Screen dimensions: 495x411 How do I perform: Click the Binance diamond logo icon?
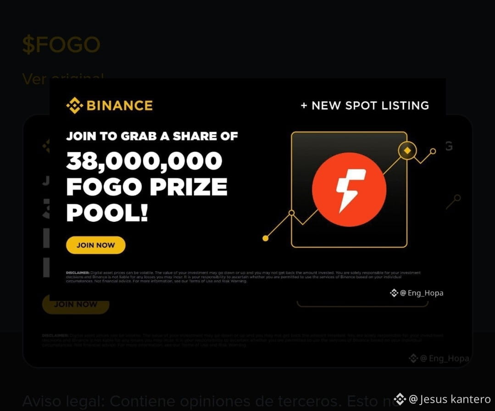(x=74, y=105)
